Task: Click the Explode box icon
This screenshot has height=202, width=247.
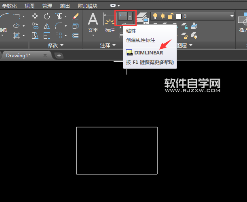Action: pyautogui.click(x=75, y=26)
